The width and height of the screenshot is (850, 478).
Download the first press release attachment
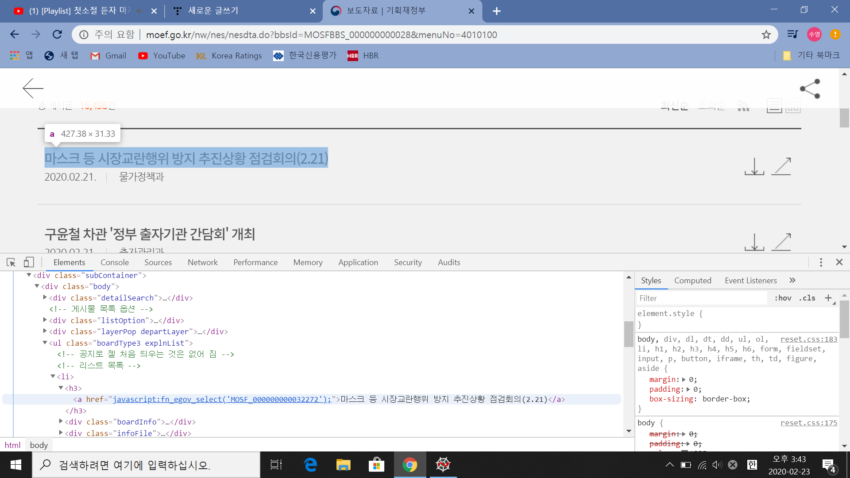tap(754, 166)
